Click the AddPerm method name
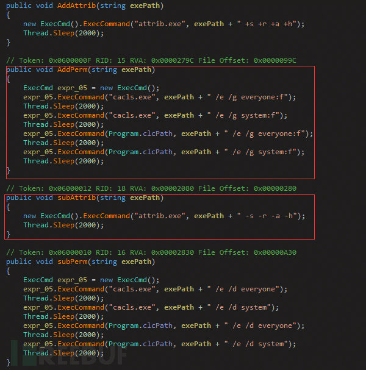The image size is (366, 370). 72,69
